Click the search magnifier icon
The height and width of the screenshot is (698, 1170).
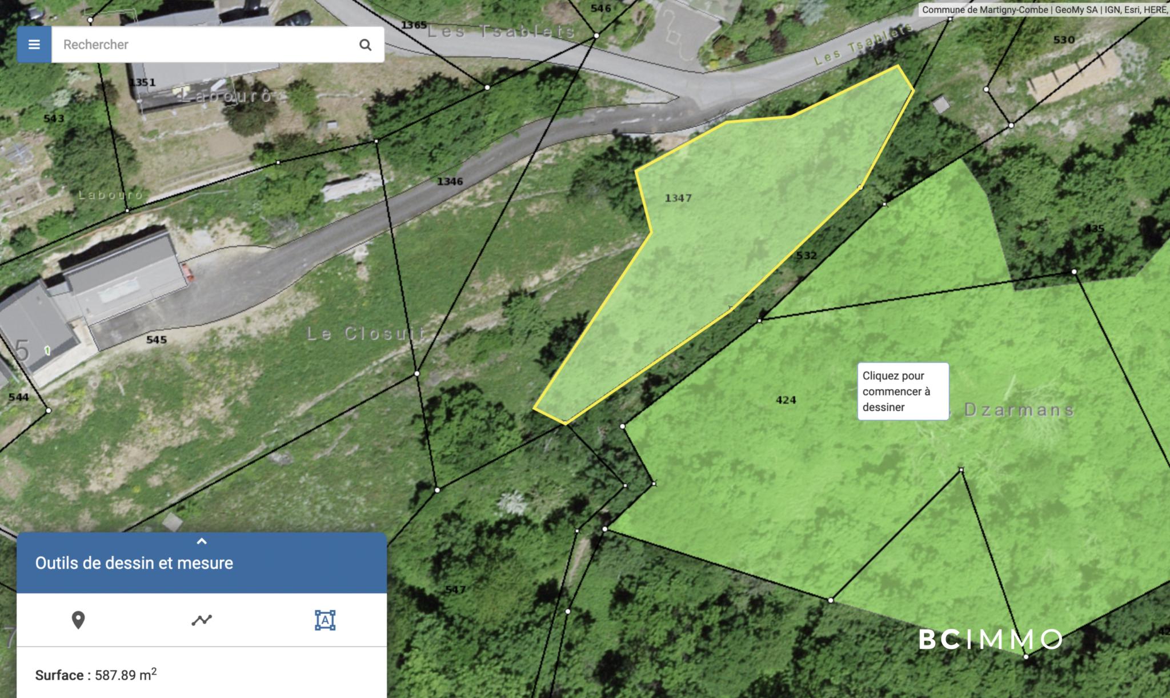click(365, 45)
